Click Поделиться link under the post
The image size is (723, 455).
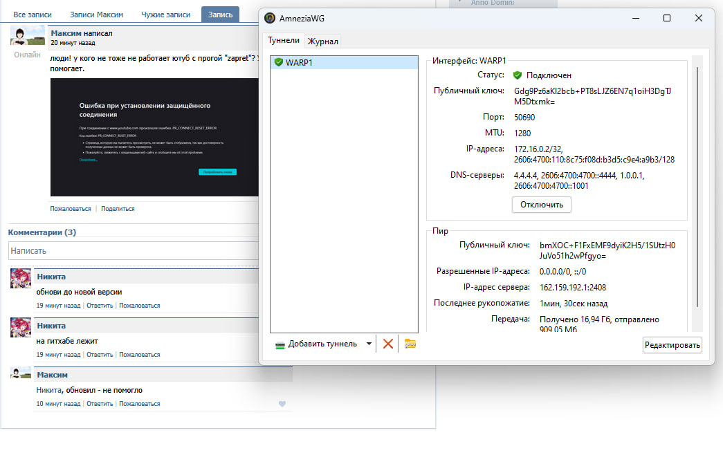[x=118, y=209]
